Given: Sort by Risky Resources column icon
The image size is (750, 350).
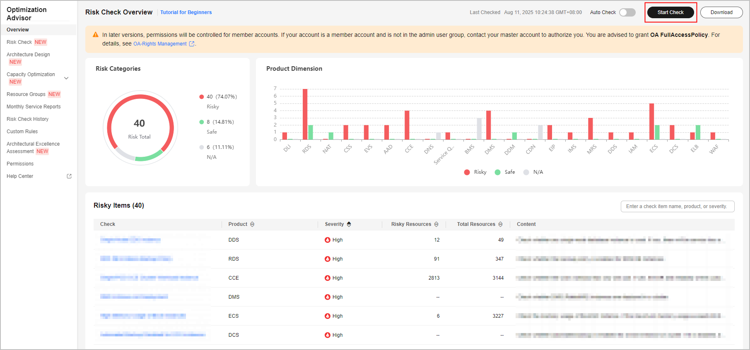Looking at the screenshot, I should click(x=436, y=224).
